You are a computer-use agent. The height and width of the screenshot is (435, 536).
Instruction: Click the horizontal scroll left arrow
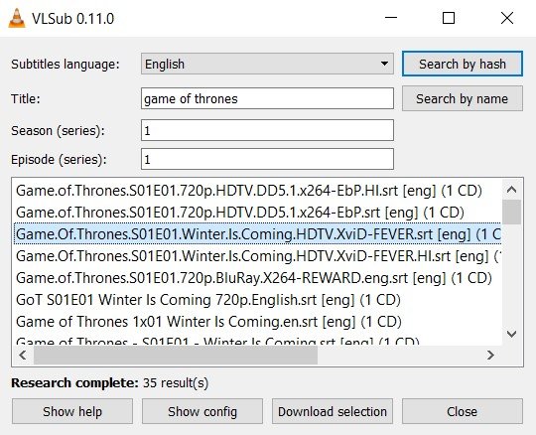[x=23, y=356]
